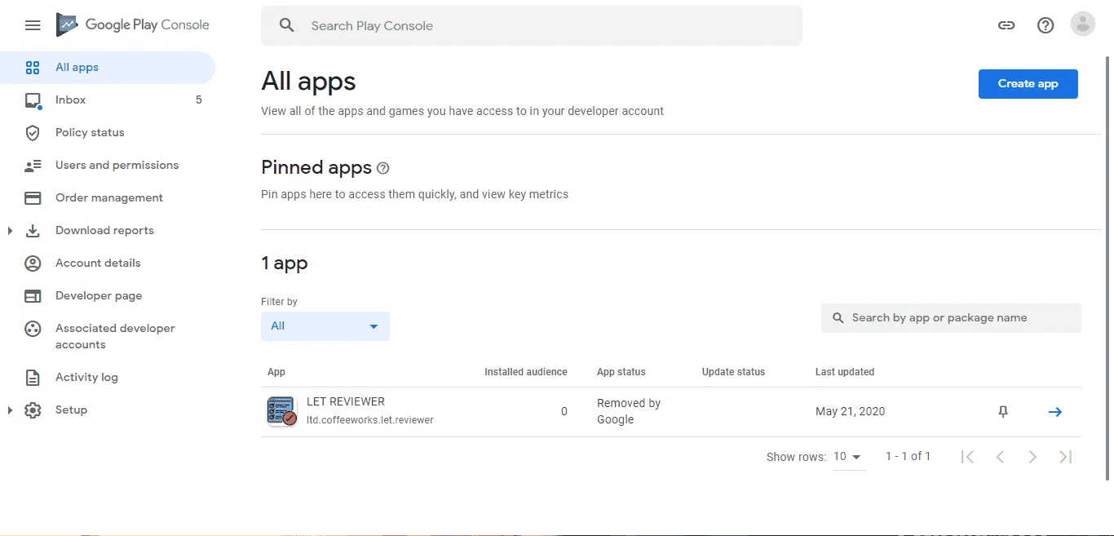Click the Update status column header

point(733,372)
